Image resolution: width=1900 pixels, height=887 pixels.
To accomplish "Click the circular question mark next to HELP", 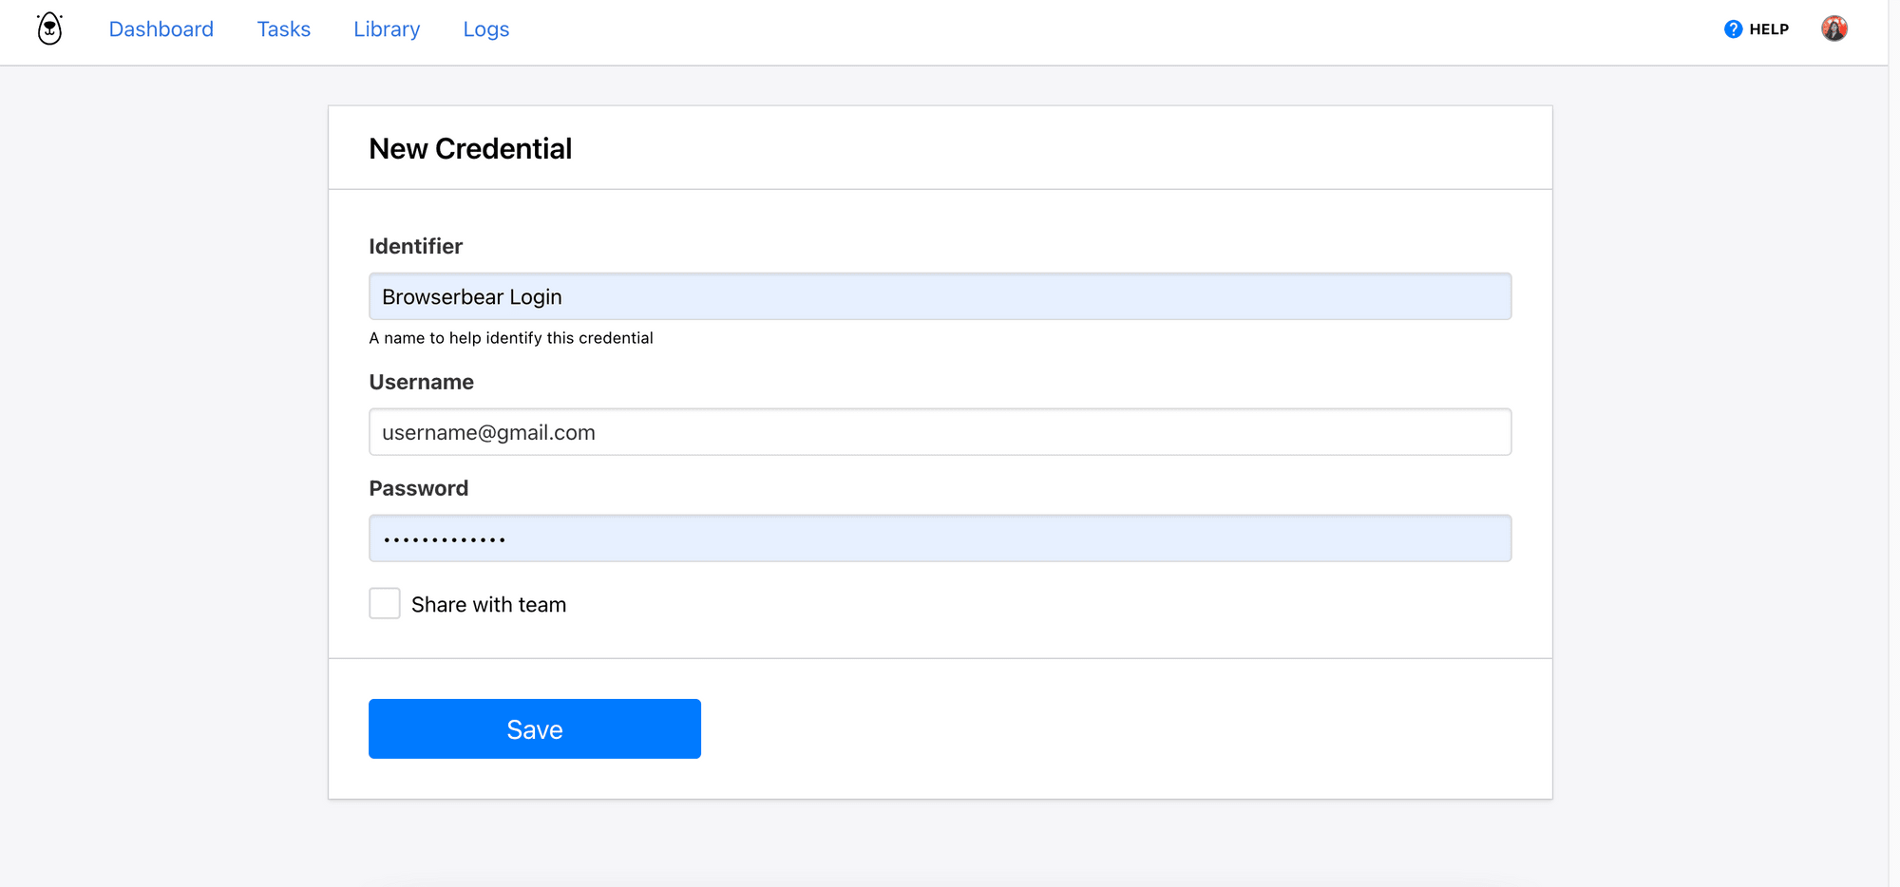I will coord(1733,28).
